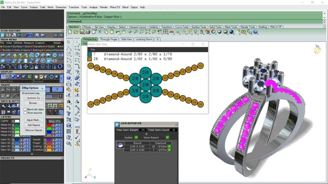Expand the Gem 01 layer arrow
328x184 pixels.
[13, 140]
